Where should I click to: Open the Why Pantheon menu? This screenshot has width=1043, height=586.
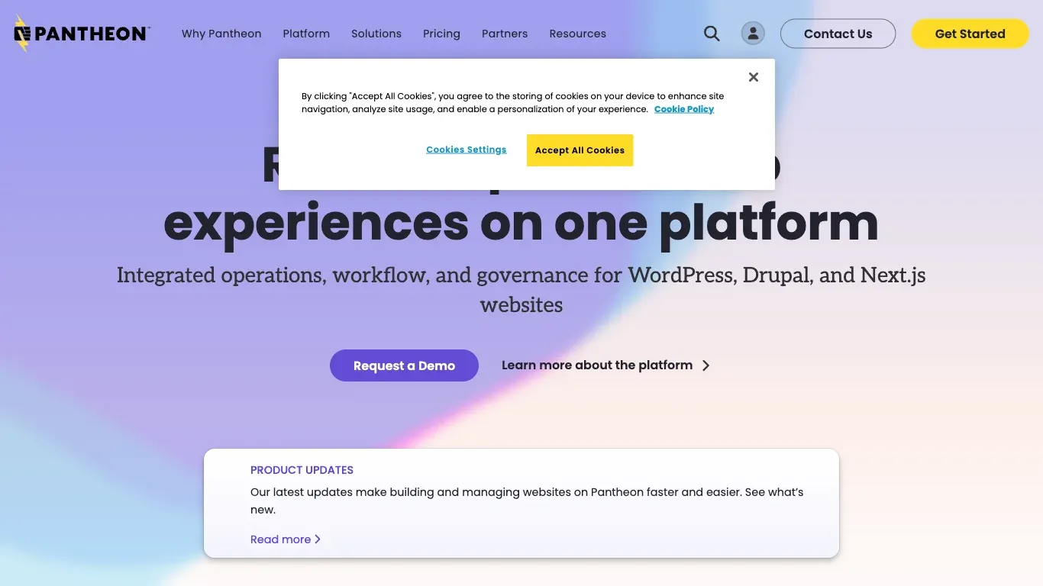coord(221,34)
